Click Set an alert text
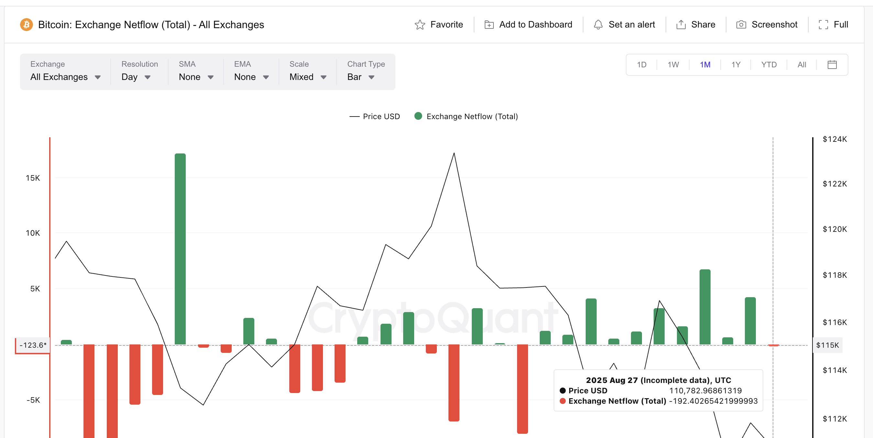Image resolution: width=873 pixels, height=438 pixels. [x=631, y=24]
